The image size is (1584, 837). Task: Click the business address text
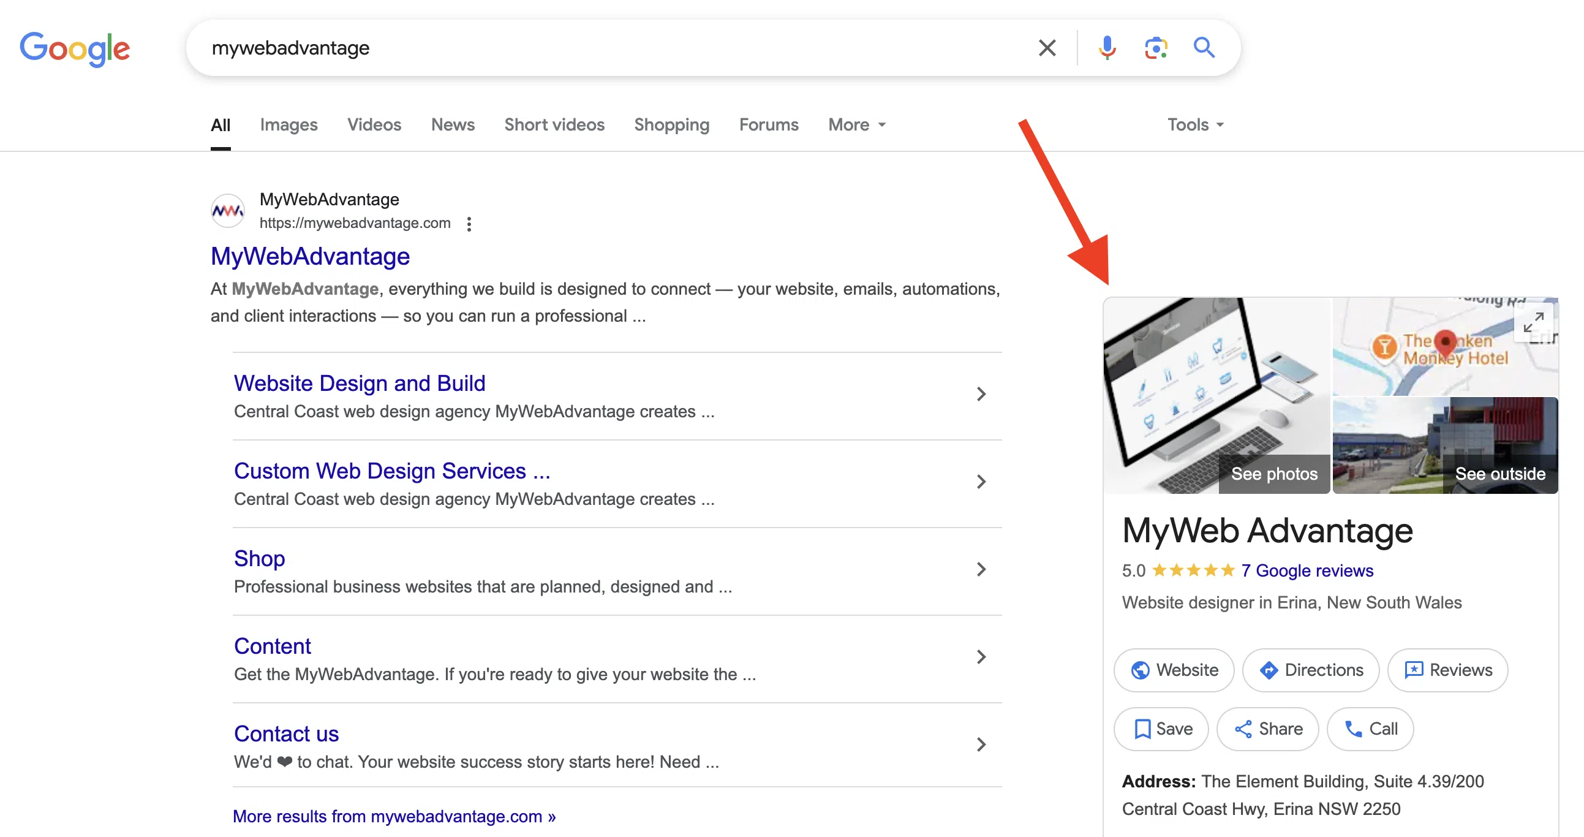[x=1303, y=795]
